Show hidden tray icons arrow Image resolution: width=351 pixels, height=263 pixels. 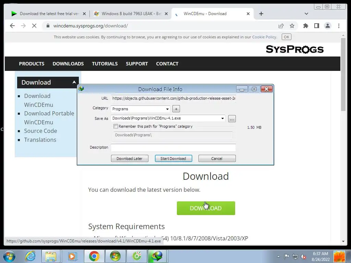click(x=278, y=256)
